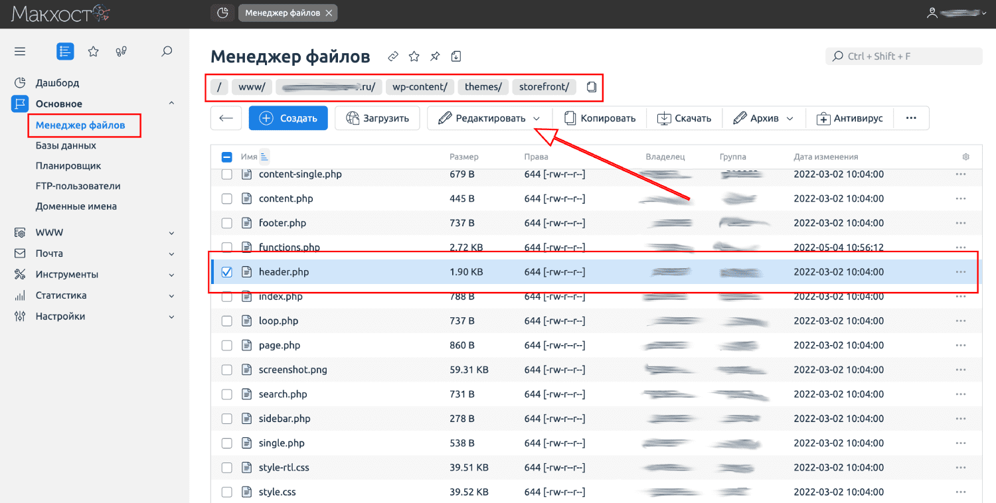Click the copy path icon after storefront/
This screenshot has height=503, width=996.
coord(592,87)
